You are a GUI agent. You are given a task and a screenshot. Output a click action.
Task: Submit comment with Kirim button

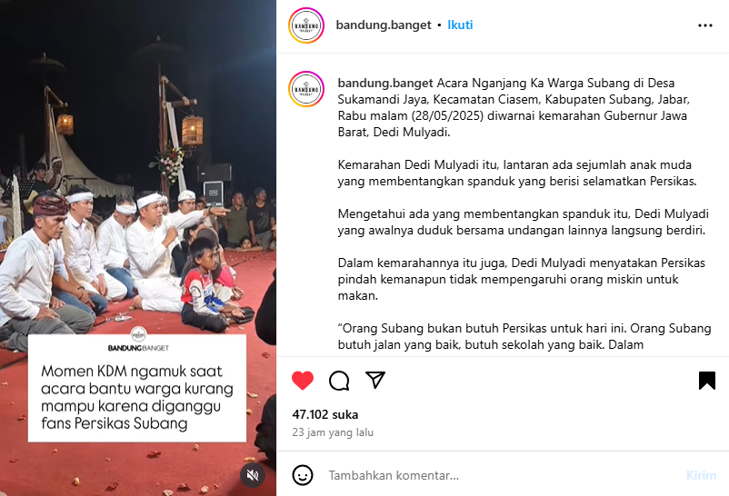[701, 475]
